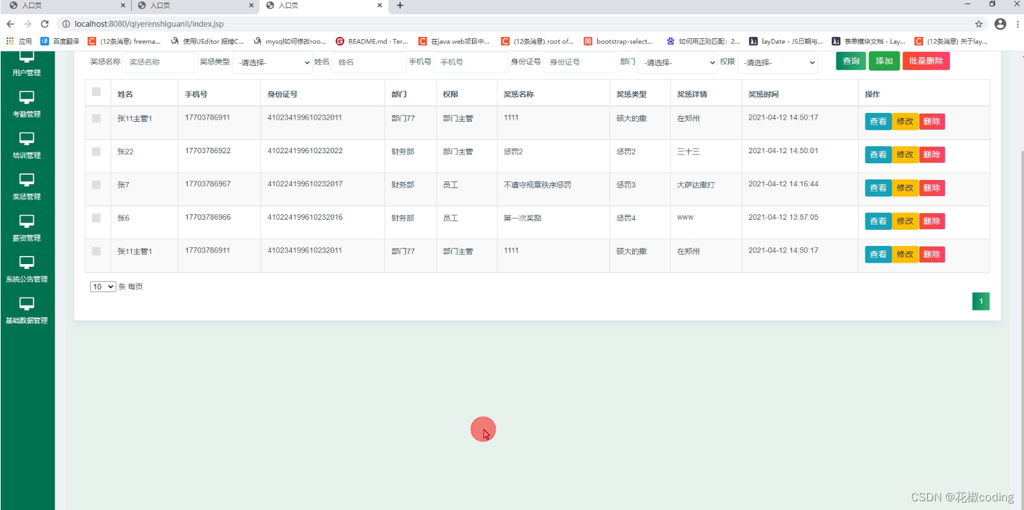
Task: Click 批量删除 to delete selected rows
Action: pyautogui.click(x=926, y=60)
